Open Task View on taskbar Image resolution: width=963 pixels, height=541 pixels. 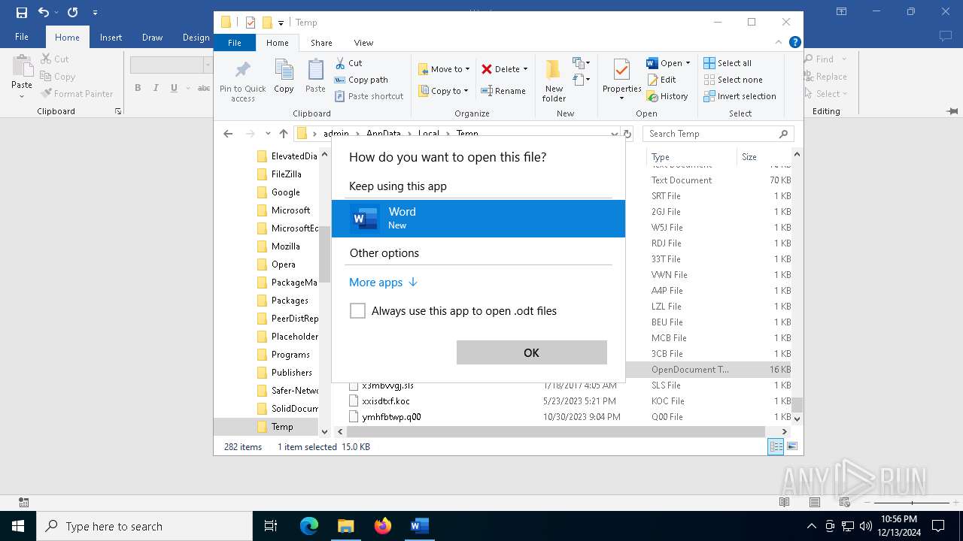[271, 526]
